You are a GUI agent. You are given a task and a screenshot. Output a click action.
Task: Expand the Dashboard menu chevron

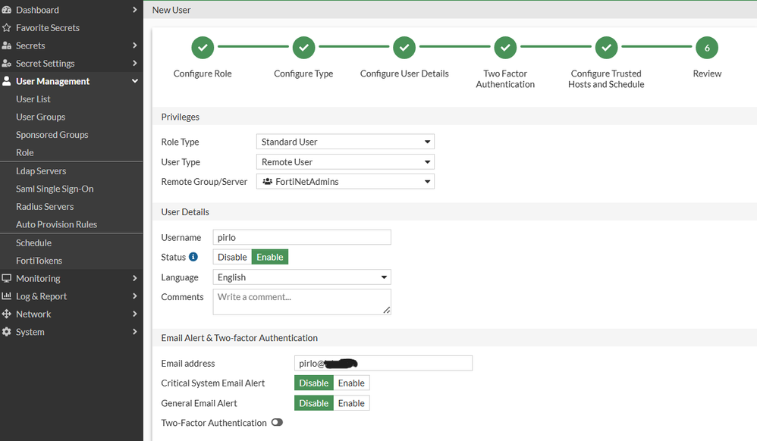click(135, 10)
